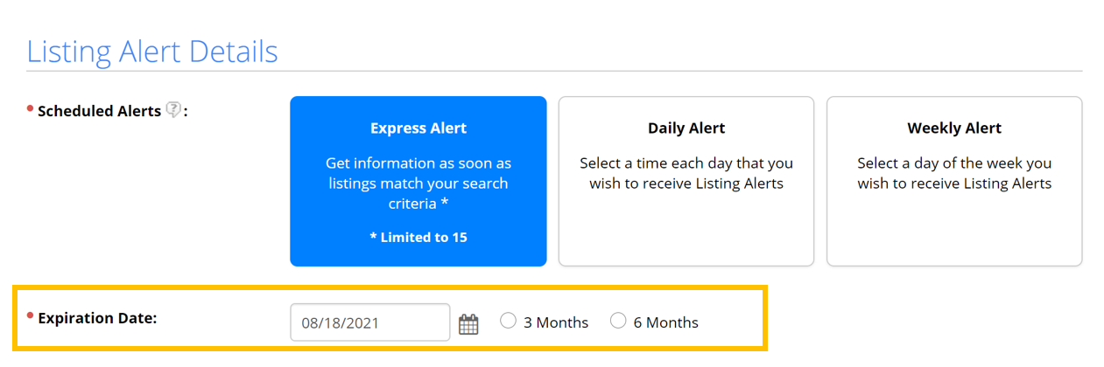Click red required dot beside Scheduled Alerts
Screen dimensions: 1104x367
30,108
